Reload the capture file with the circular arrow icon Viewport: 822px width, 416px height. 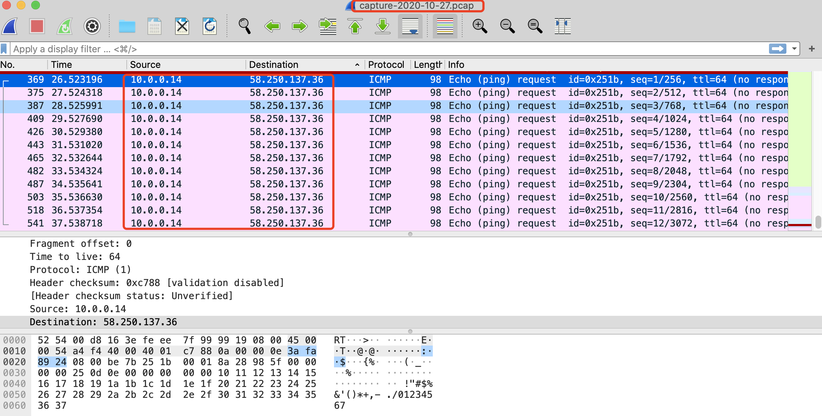[x=209, y=26]
